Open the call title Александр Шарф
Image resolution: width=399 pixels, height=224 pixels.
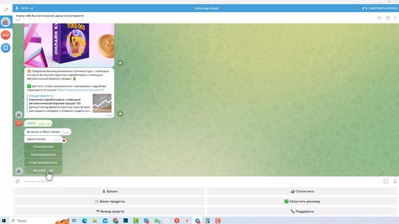tap(206, 8)
